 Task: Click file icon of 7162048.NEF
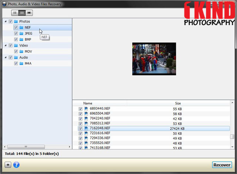(x=86, y=128)
